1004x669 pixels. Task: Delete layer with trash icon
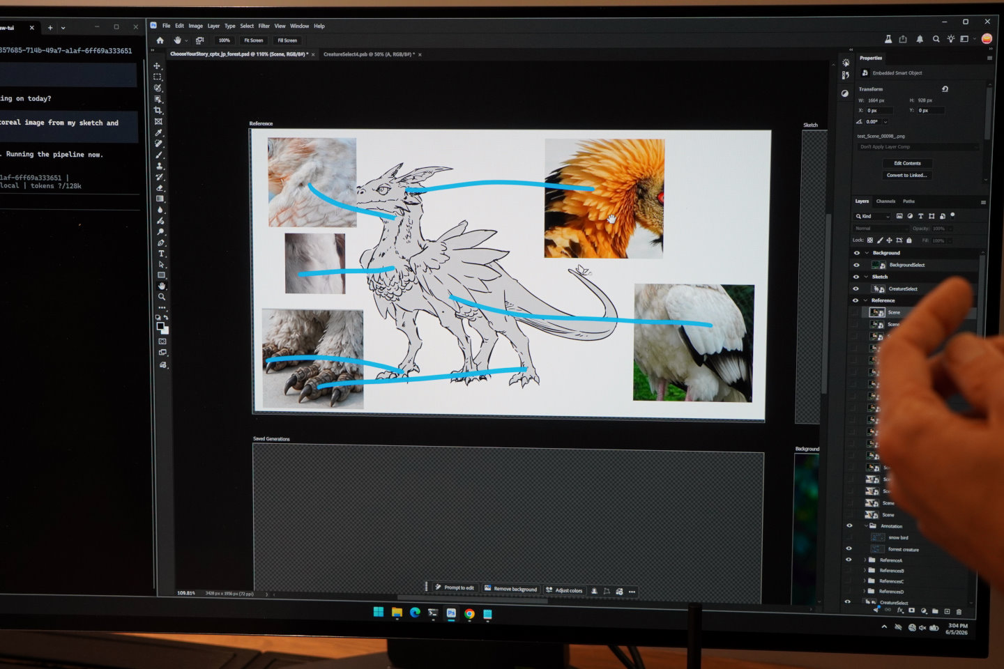[959, 612]
